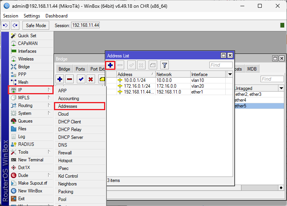Click the Redo arrow in top toolbar

point(15,25)
